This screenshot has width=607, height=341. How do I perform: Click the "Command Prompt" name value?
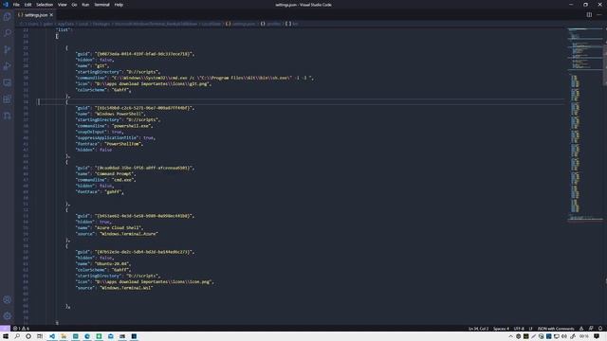(116, 174)
